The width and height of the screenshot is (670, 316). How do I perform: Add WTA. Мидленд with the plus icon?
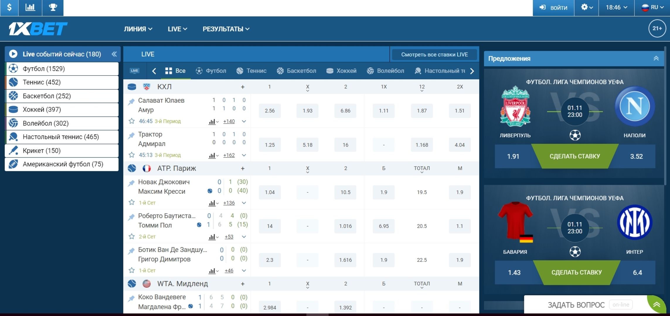coord(243,284)
